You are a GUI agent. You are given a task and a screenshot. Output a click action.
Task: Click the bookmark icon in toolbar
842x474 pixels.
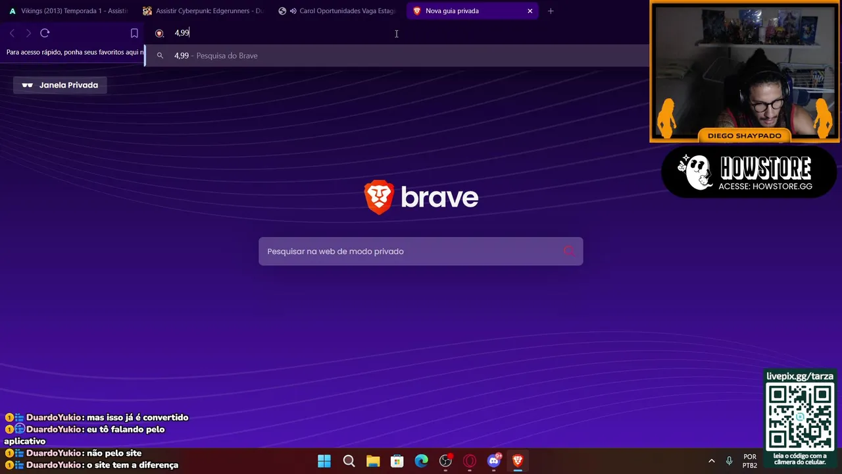point(134,33)
